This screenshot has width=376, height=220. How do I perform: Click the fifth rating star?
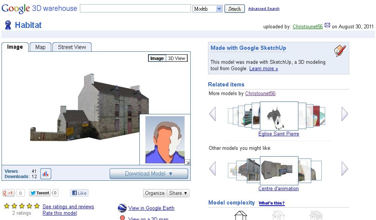37,206
